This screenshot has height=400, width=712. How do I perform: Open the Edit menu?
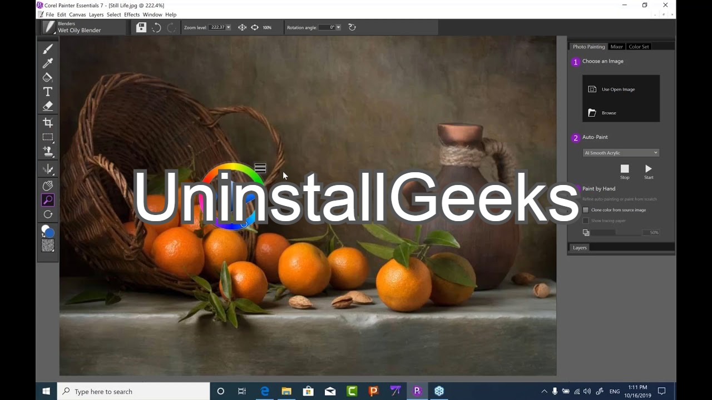(x=61, y=14)
